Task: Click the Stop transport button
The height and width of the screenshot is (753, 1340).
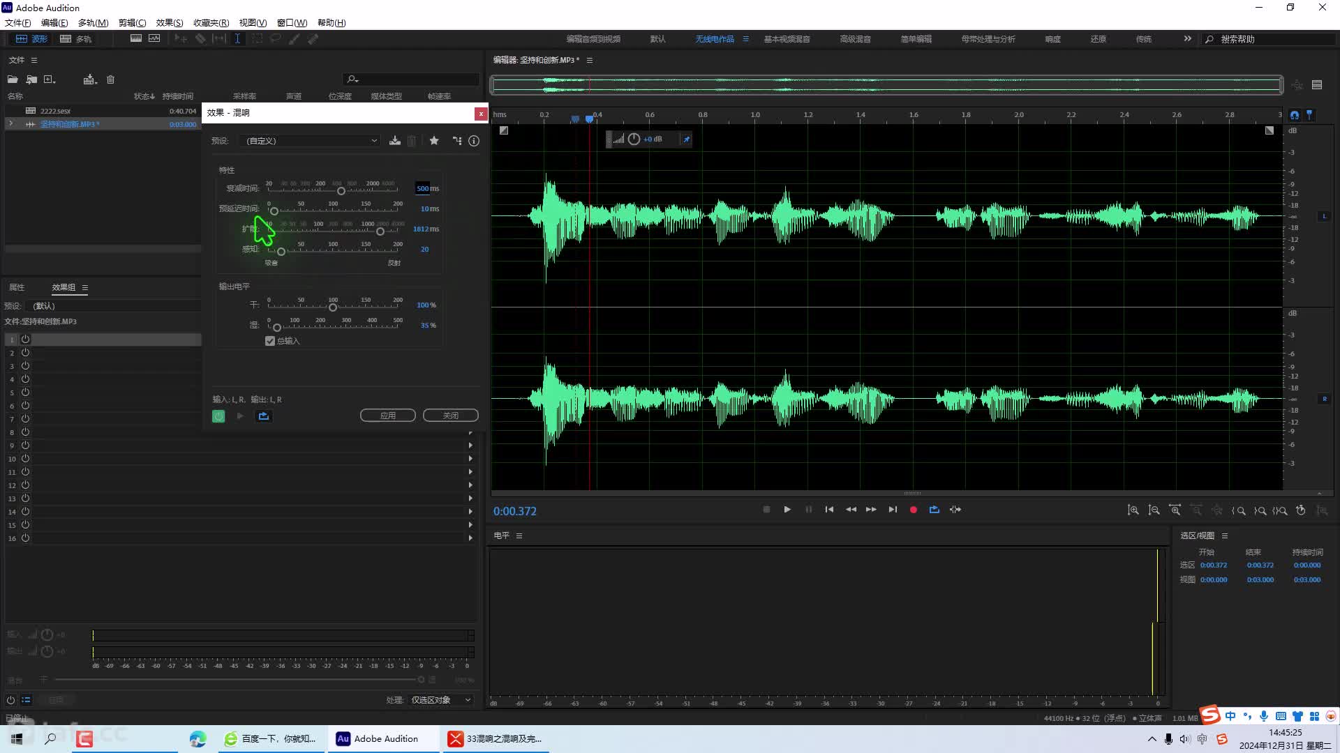Action: tap(766, 510)
